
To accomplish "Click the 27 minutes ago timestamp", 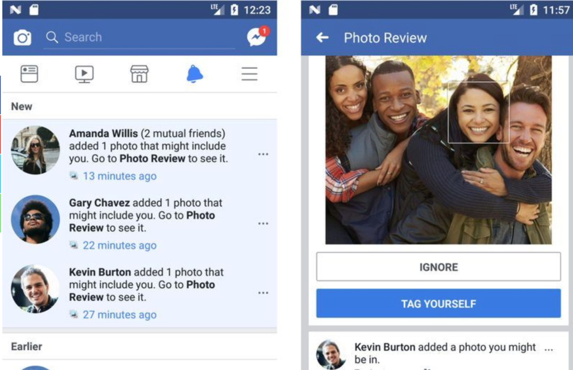I will click(x=119, y=315).
